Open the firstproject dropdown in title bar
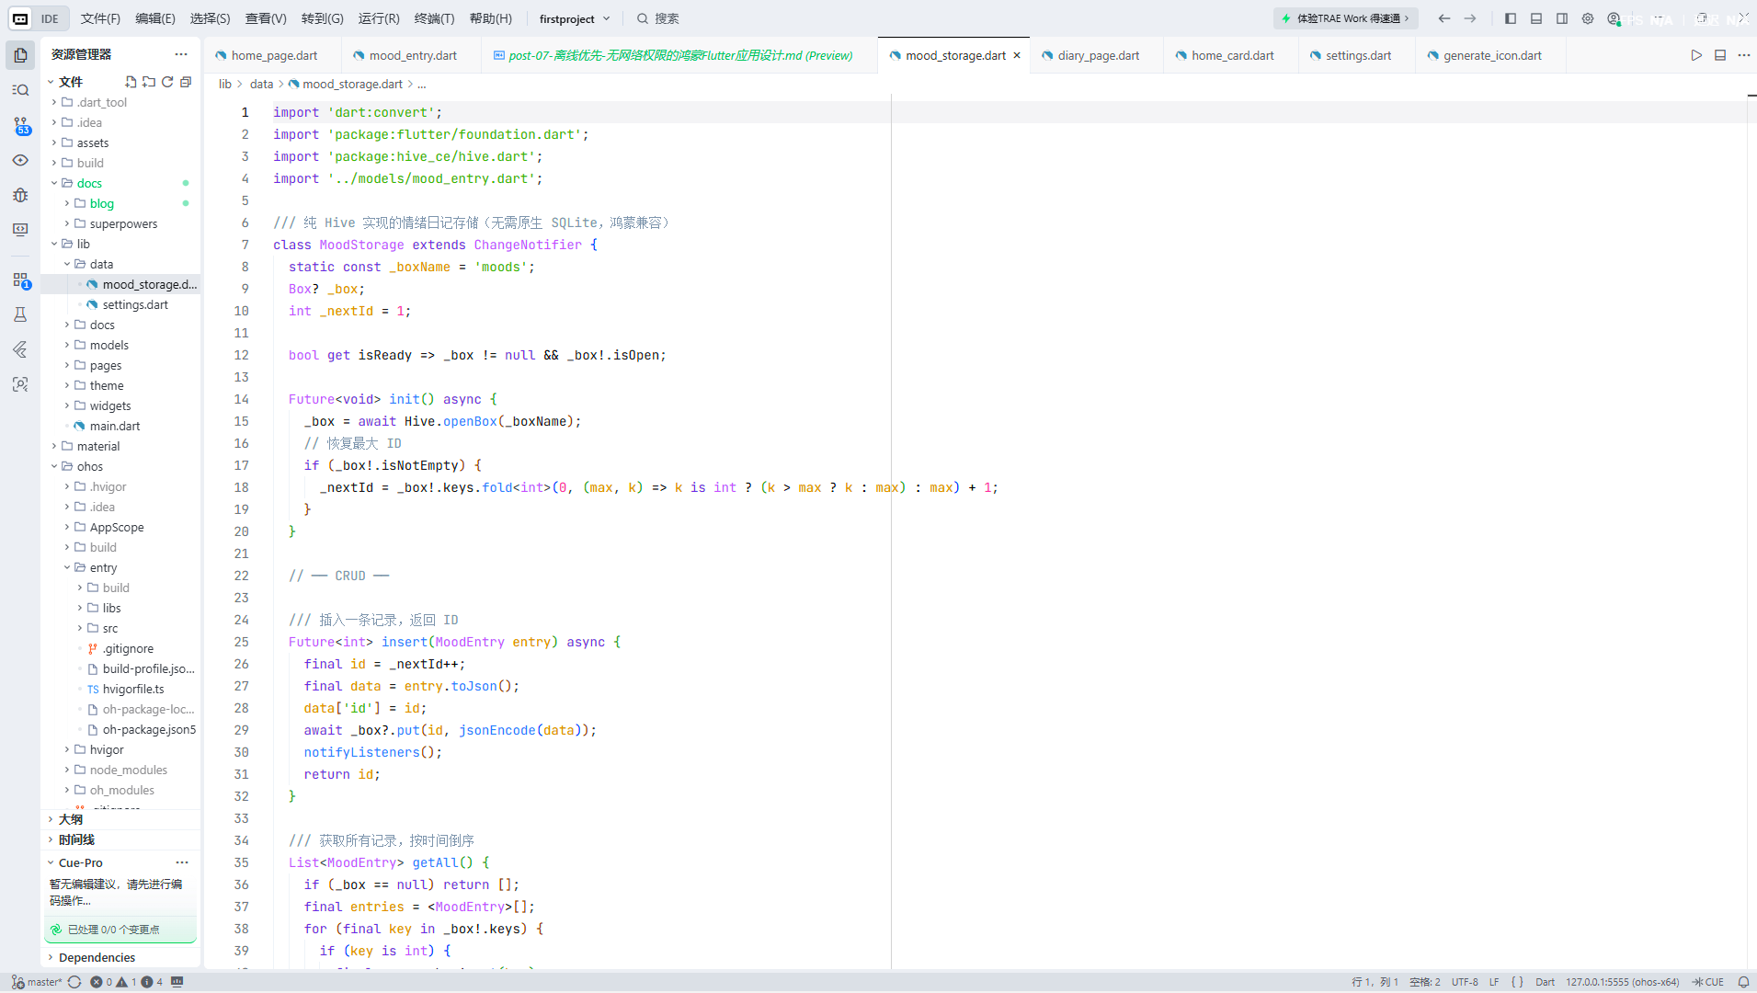Viewport: 1757px width, 993px height. (575, 18)
